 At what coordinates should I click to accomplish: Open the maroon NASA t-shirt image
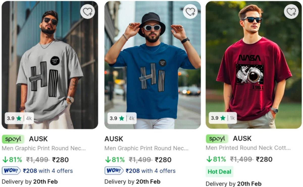pyautogui.click(x=254, y=65)
